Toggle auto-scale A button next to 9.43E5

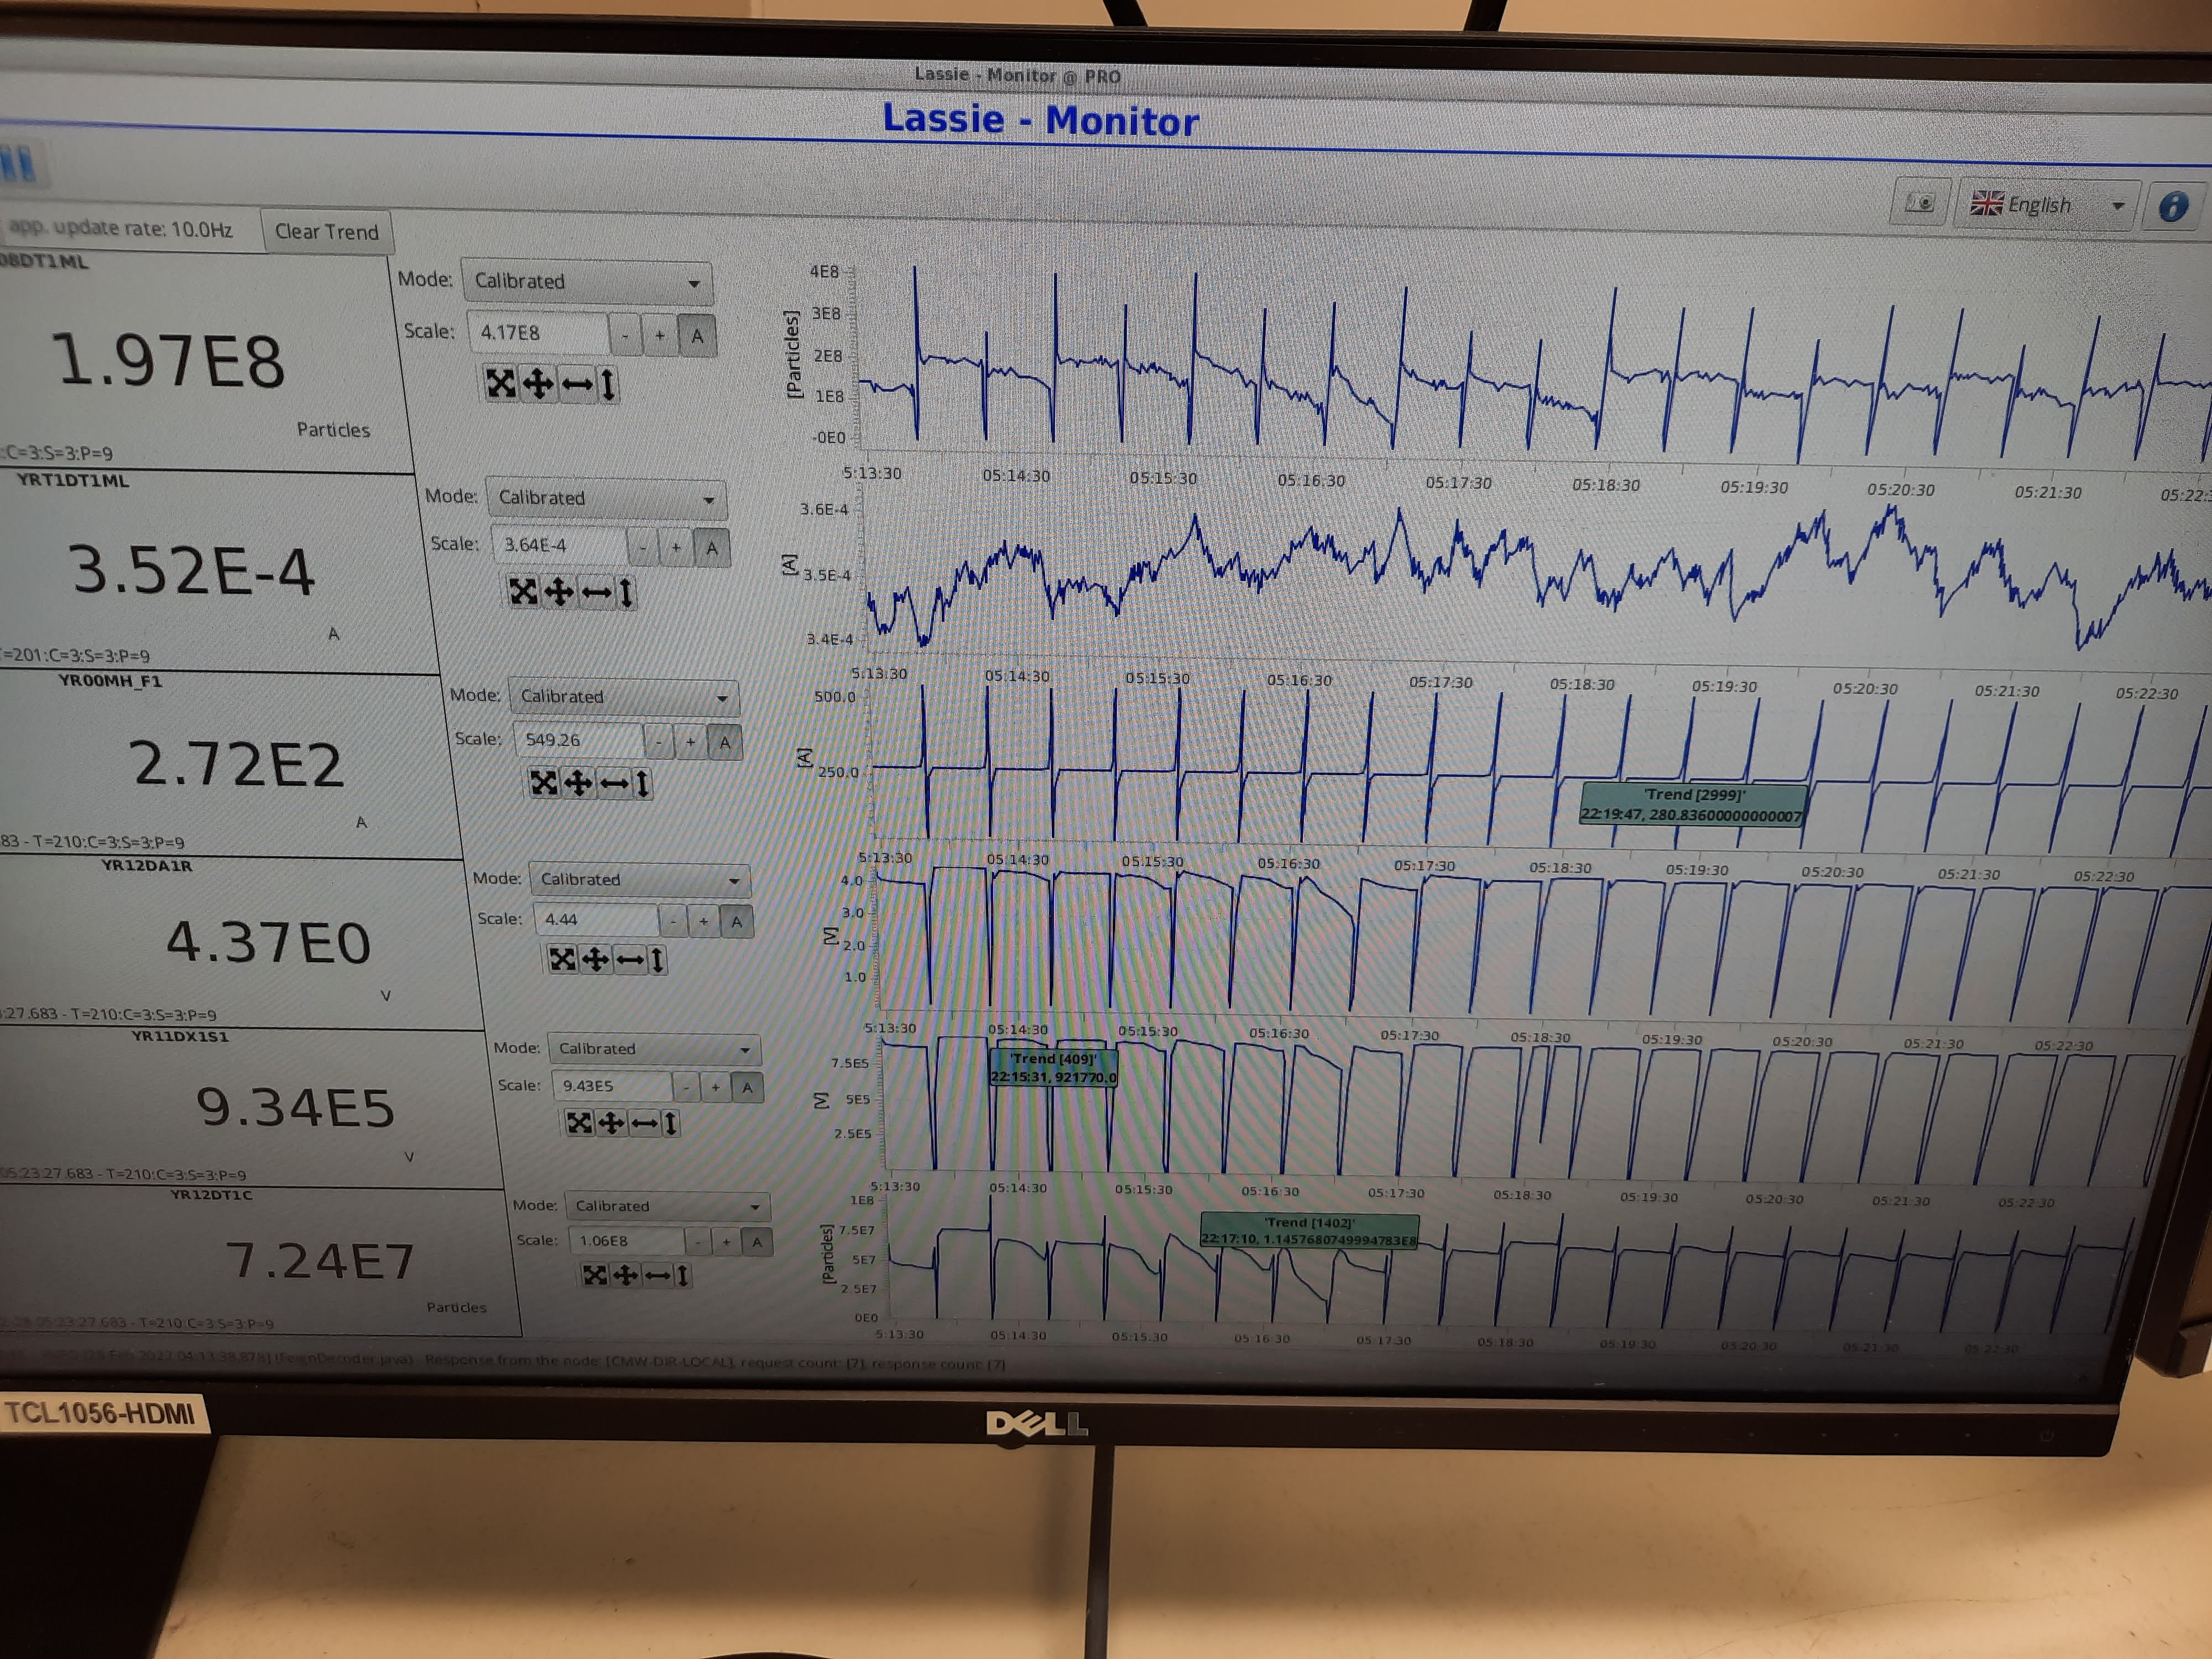point(747,1088)
